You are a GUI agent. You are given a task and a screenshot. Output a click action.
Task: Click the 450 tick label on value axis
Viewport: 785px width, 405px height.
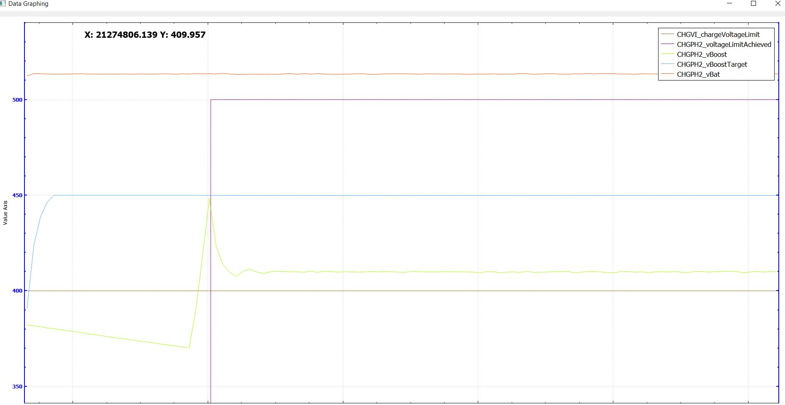[x=17, y=195]
